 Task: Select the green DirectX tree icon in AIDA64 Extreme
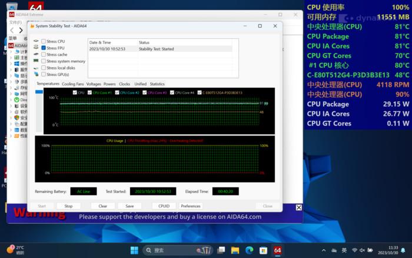pyautogui.click(x=16, y=100)
